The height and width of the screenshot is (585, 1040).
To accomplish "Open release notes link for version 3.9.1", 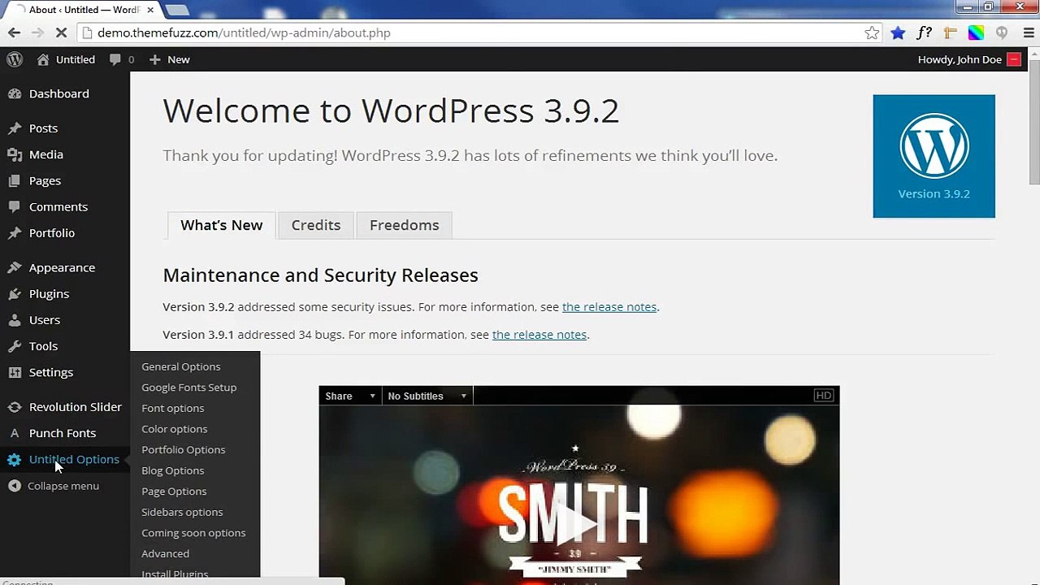I will pos(539,335).
